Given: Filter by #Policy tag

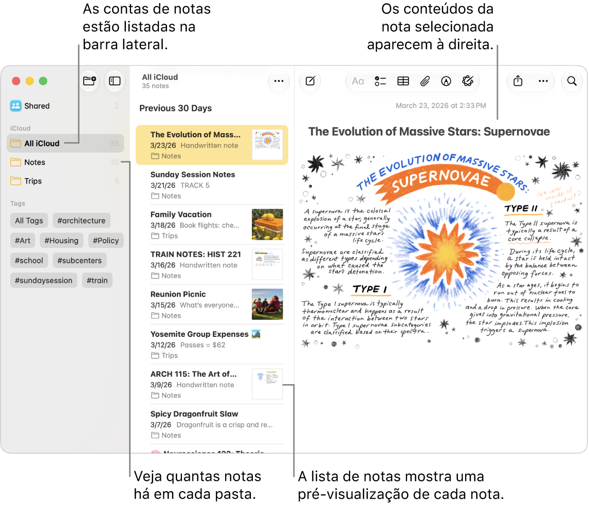Looking at the screenshot, I should [x=105, y=241].
